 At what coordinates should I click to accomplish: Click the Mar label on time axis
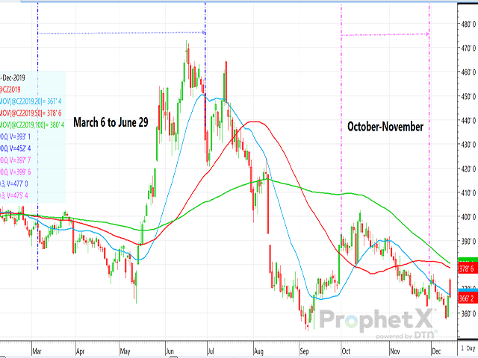(x=37, y=351)
